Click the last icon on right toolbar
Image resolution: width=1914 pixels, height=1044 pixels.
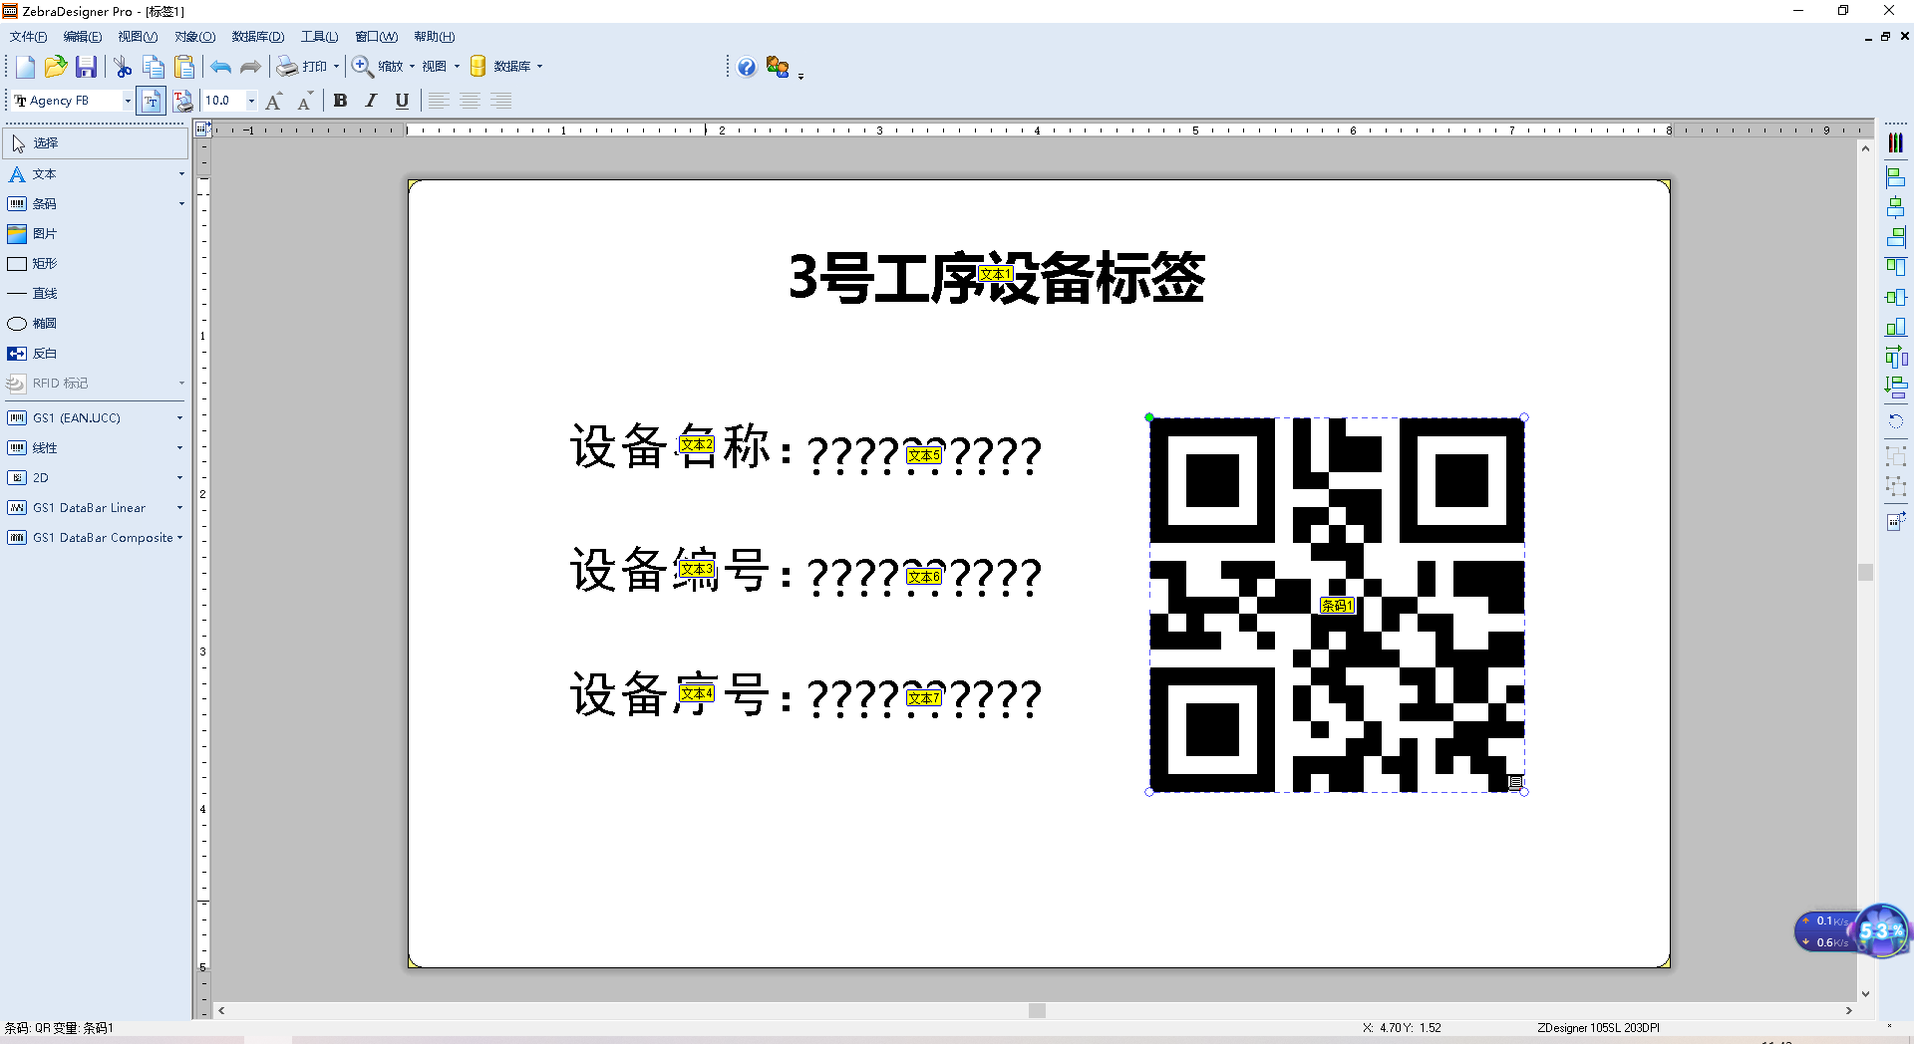point(1895,521)
